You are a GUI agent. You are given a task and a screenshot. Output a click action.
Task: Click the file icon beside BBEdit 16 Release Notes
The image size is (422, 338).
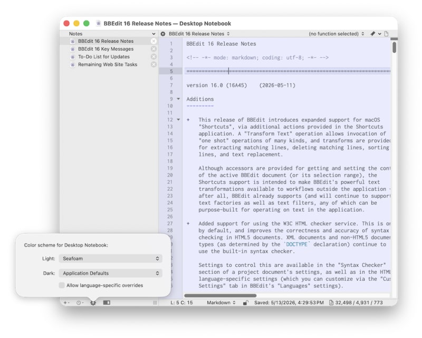coord(72,41)
